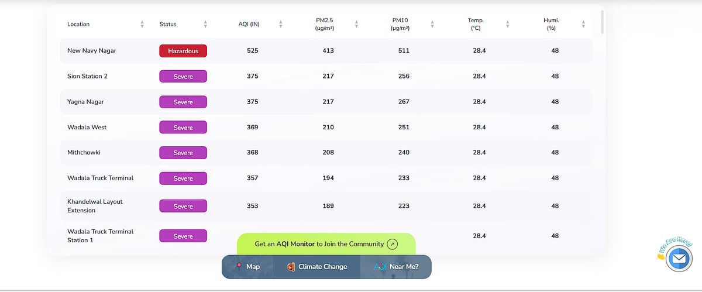Image resolution: width=702 pixels, height=292 pixels.
Task: Click Severe badge for Wadala Truck Terminal
Action: point(183,178)
